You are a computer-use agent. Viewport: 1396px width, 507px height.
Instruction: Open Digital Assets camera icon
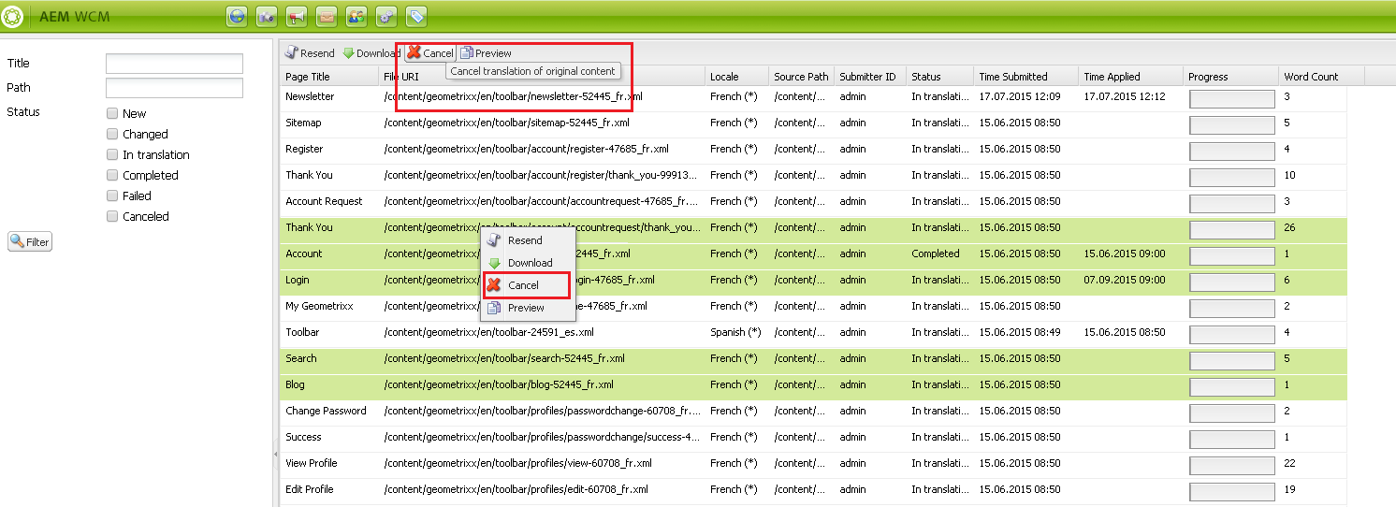[x=267, y=16]
